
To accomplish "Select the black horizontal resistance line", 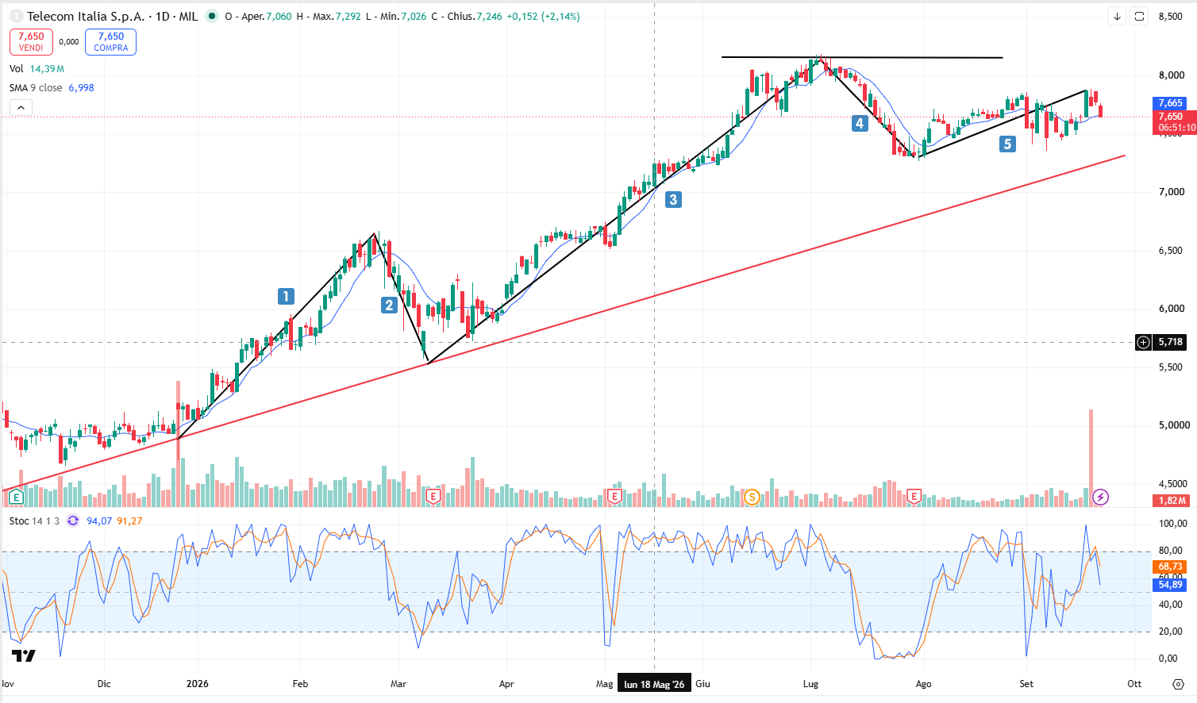I will [x=862, y=57].
